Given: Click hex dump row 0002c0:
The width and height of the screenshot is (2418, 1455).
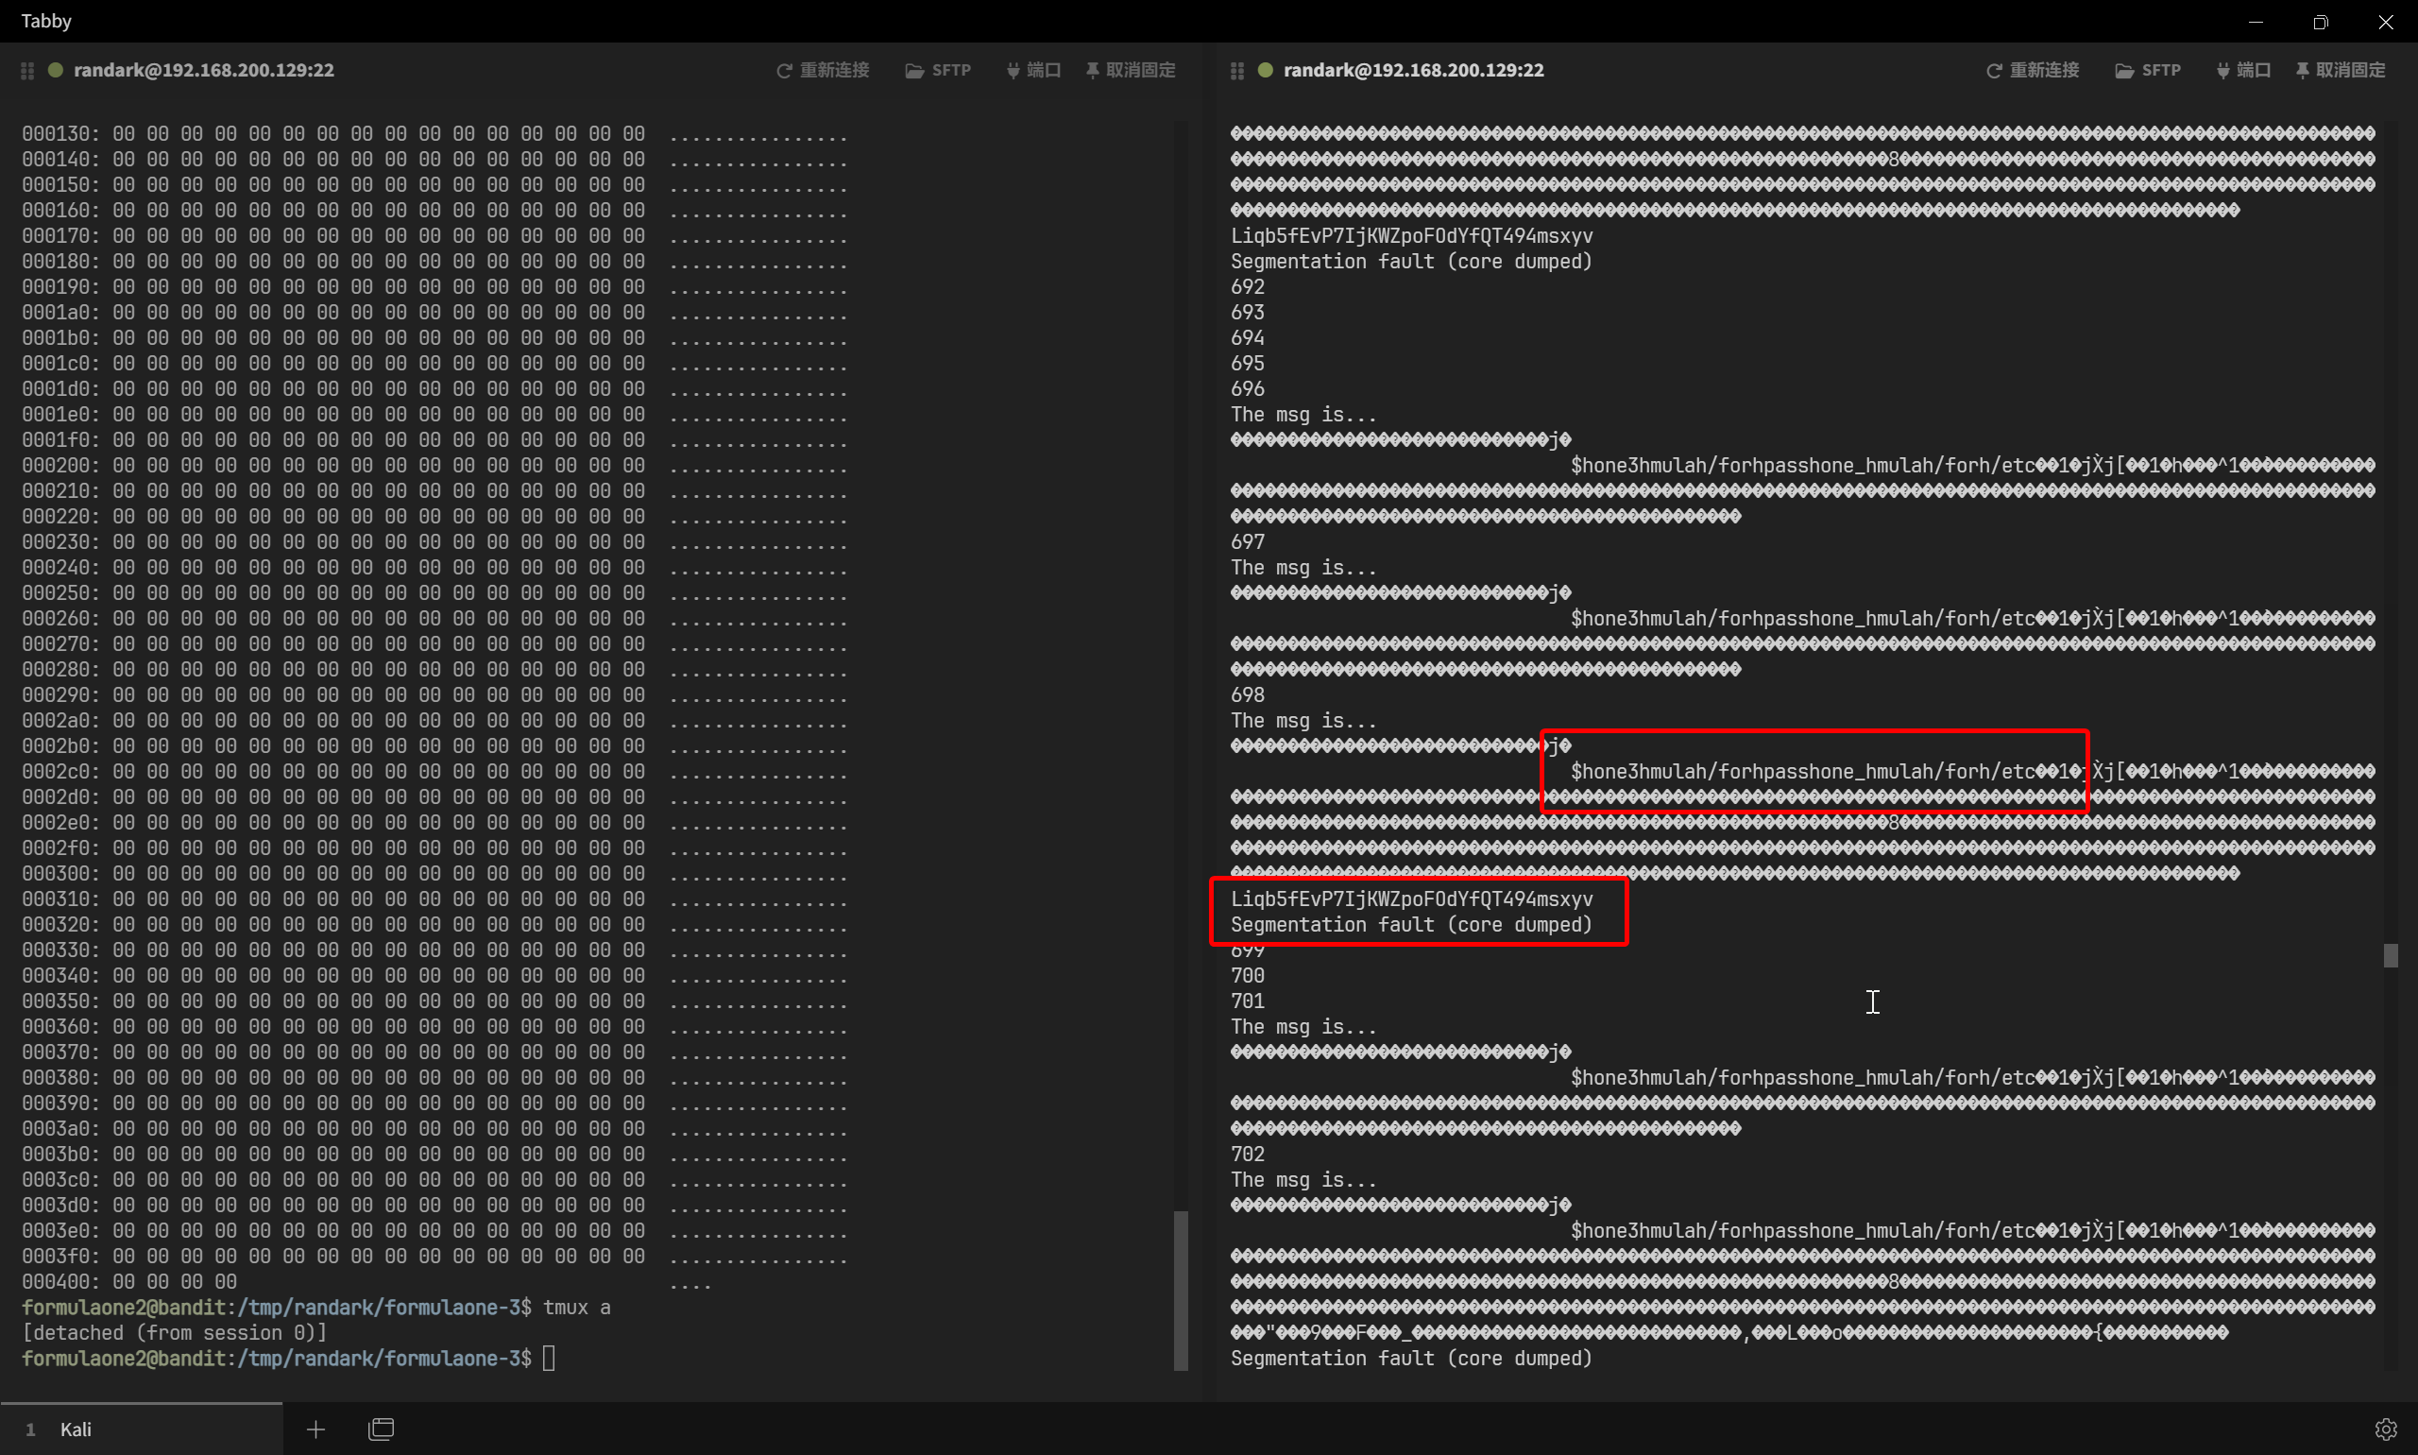Looking at the screenshot, I should (434, 771).
